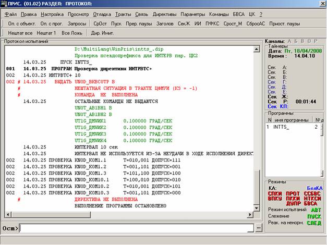Click the 00:01:44 Сек Р timer value
This screenshot has height=245, width=327.
[306, 102]
